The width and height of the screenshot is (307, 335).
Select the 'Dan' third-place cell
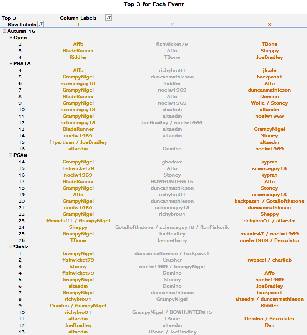pyautogui.click(x=269, y=325)
